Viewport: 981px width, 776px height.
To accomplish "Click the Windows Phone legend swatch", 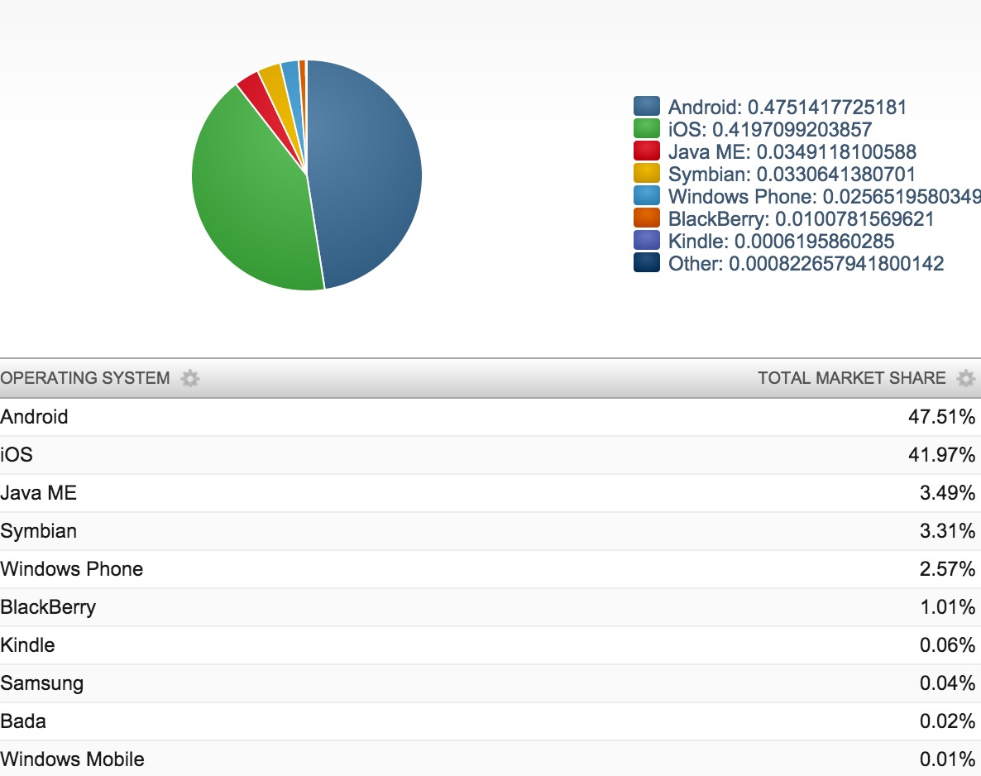I will [646, 196].
